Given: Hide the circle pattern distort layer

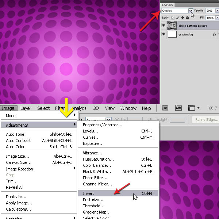Looking at the screenshot, I should pyautogui.click(x=164, y=26).
